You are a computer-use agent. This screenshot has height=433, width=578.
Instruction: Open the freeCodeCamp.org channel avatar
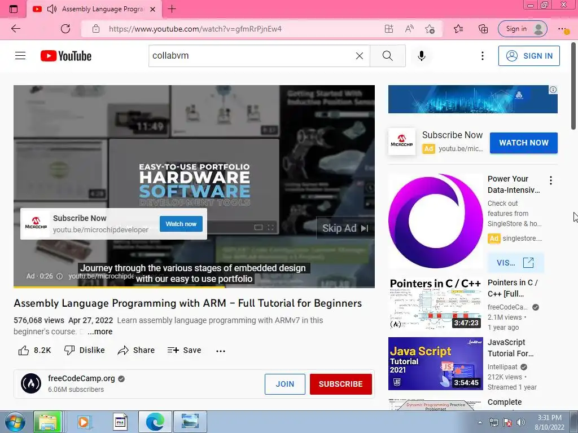pos(31,383)
